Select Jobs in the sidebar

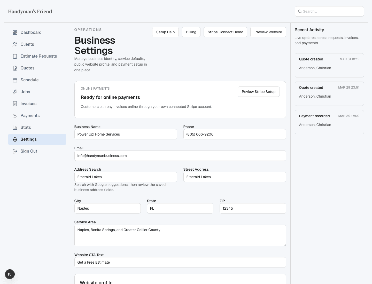37,92
